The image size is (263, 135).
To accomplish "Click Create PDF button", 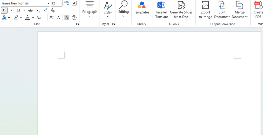I will coord(258,10).
